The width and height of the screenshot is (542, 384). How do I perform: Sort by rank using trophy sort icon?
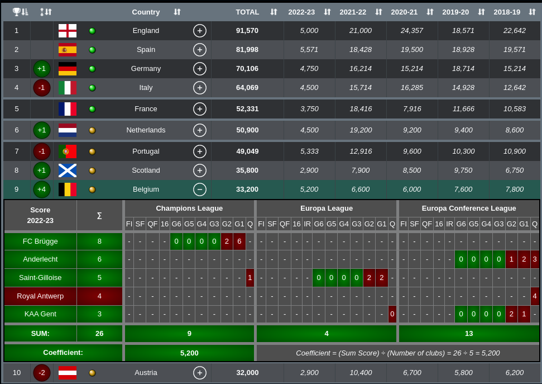coord(20,12)
